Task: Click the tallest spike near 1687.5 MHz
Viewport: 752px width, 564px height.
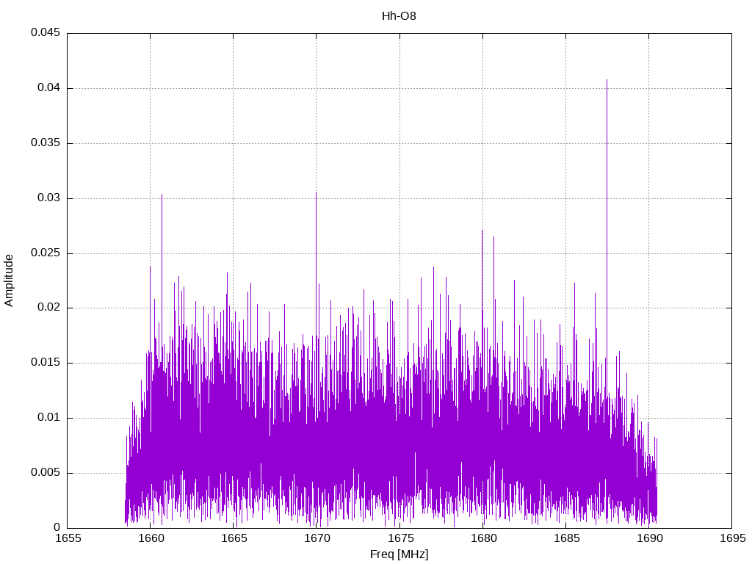Action: pyautogui.click(x=607, y=81)
